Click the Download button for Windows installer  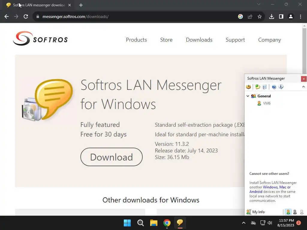click(112, 157)
